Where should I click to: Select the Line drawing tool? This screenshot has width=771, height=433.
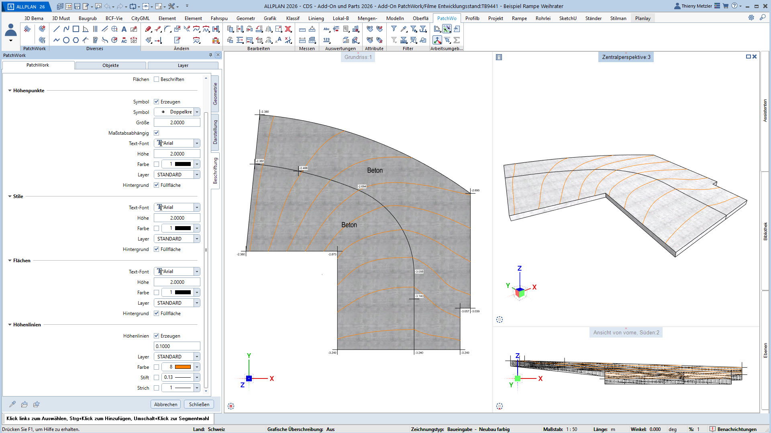pos(57,29)
